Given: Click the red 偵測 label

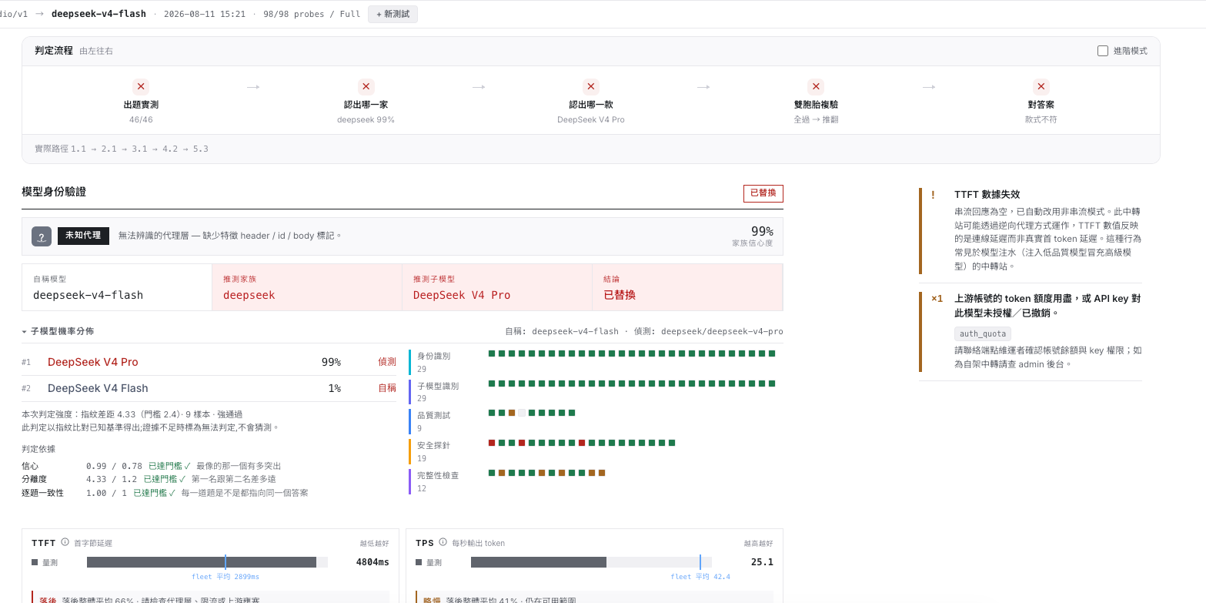Looking at the screenshot, I should 387,362.
